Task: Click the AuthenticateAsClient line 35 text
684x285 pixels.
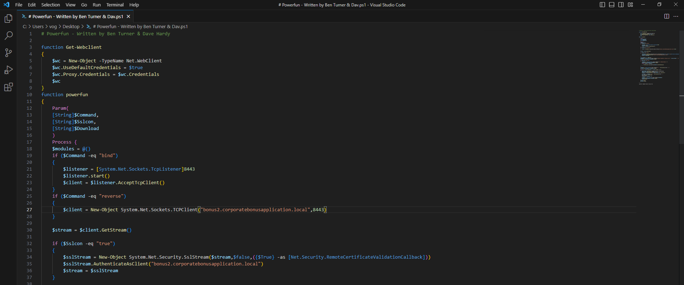Action: click(163, 264)
